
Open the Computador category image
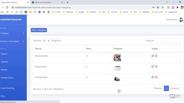point(117,79)
